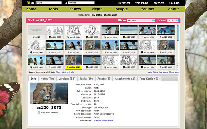Select shot thumbnail as120_1065

37,62
